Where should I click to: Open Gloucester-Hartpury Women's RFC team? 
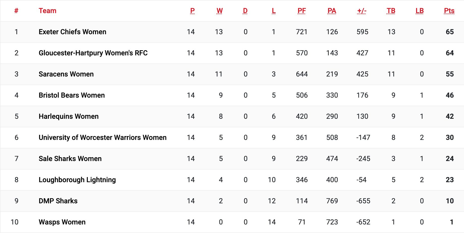click(93, 53)
